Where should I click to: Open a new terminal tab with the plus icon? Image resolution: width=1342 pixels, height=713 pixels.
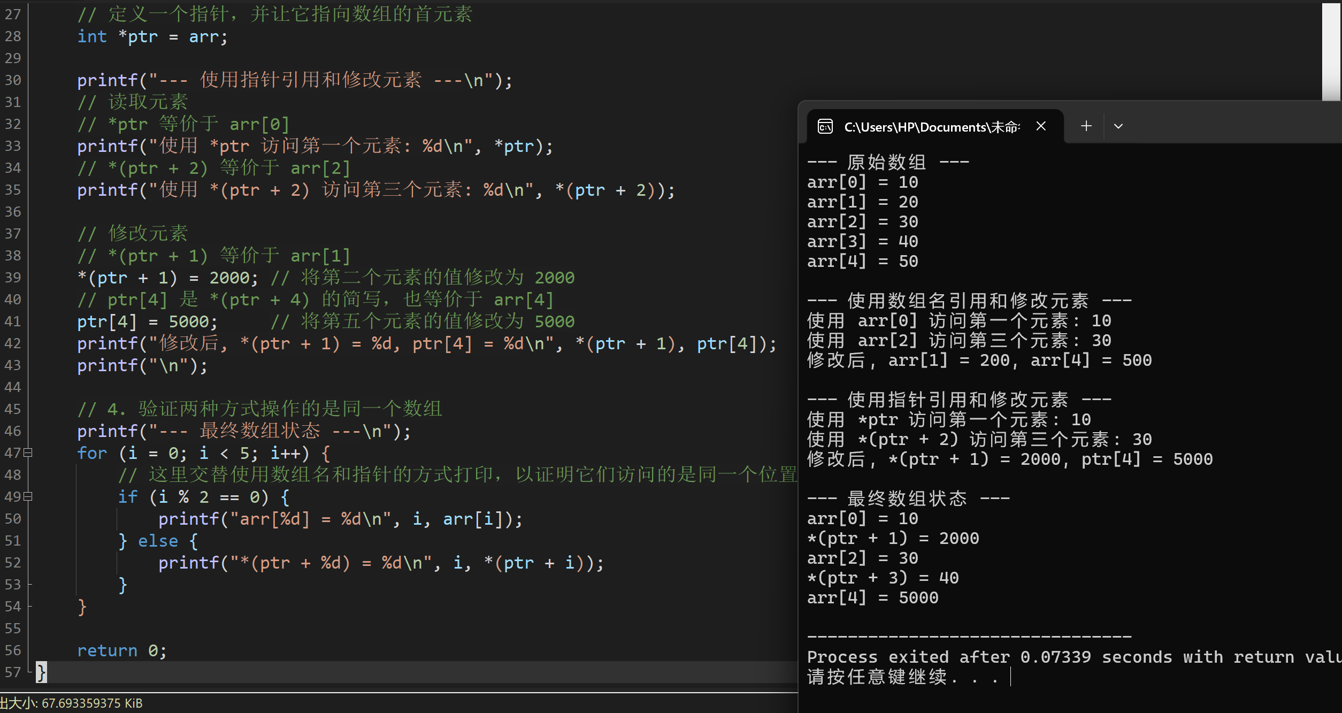(x=1086, y=126)
